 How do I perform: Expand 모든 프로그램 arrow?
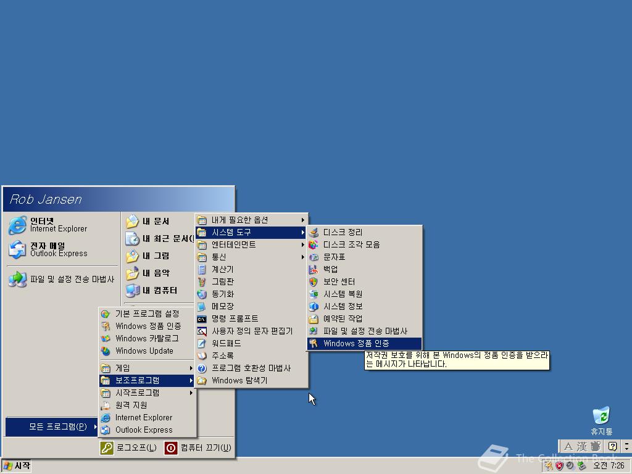tap(95, 426)
